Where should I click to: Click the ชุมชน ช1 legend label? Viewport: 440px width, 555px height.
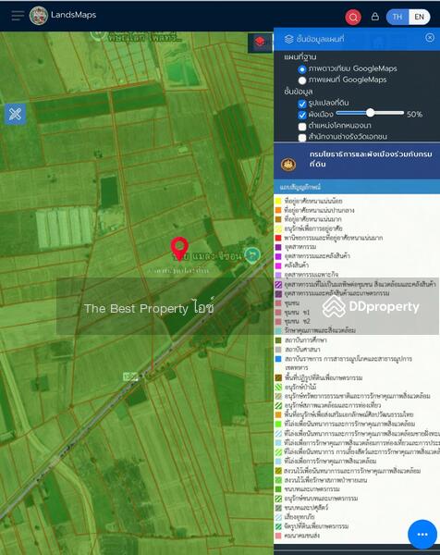click(x=297, y=313)
